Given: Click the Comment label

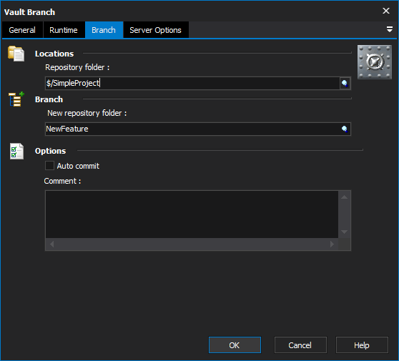Looking at the screenshot, I should pyautogui.click(x=62, y=181).
